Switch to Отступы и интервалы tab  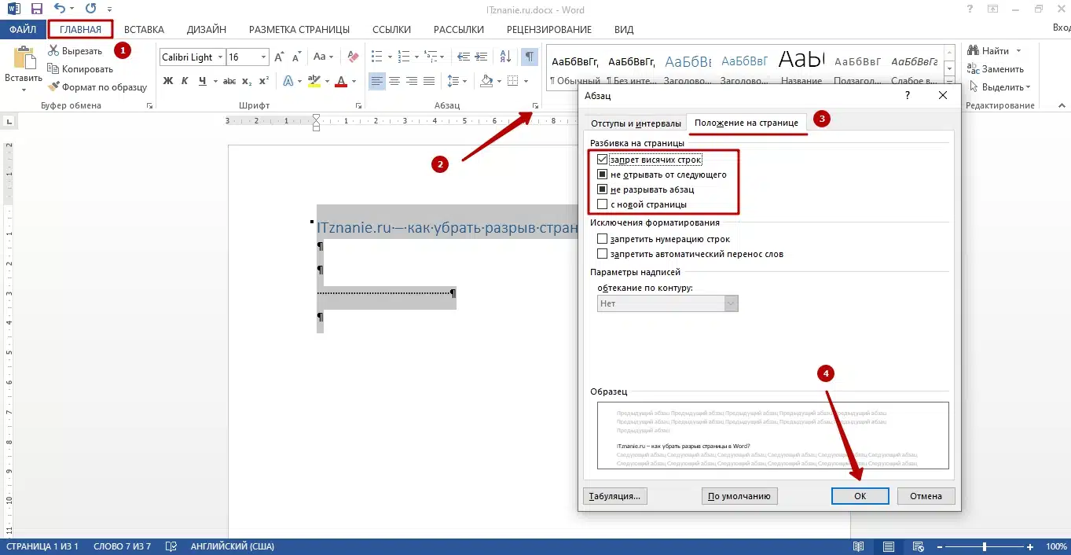(x=636, y=123)
